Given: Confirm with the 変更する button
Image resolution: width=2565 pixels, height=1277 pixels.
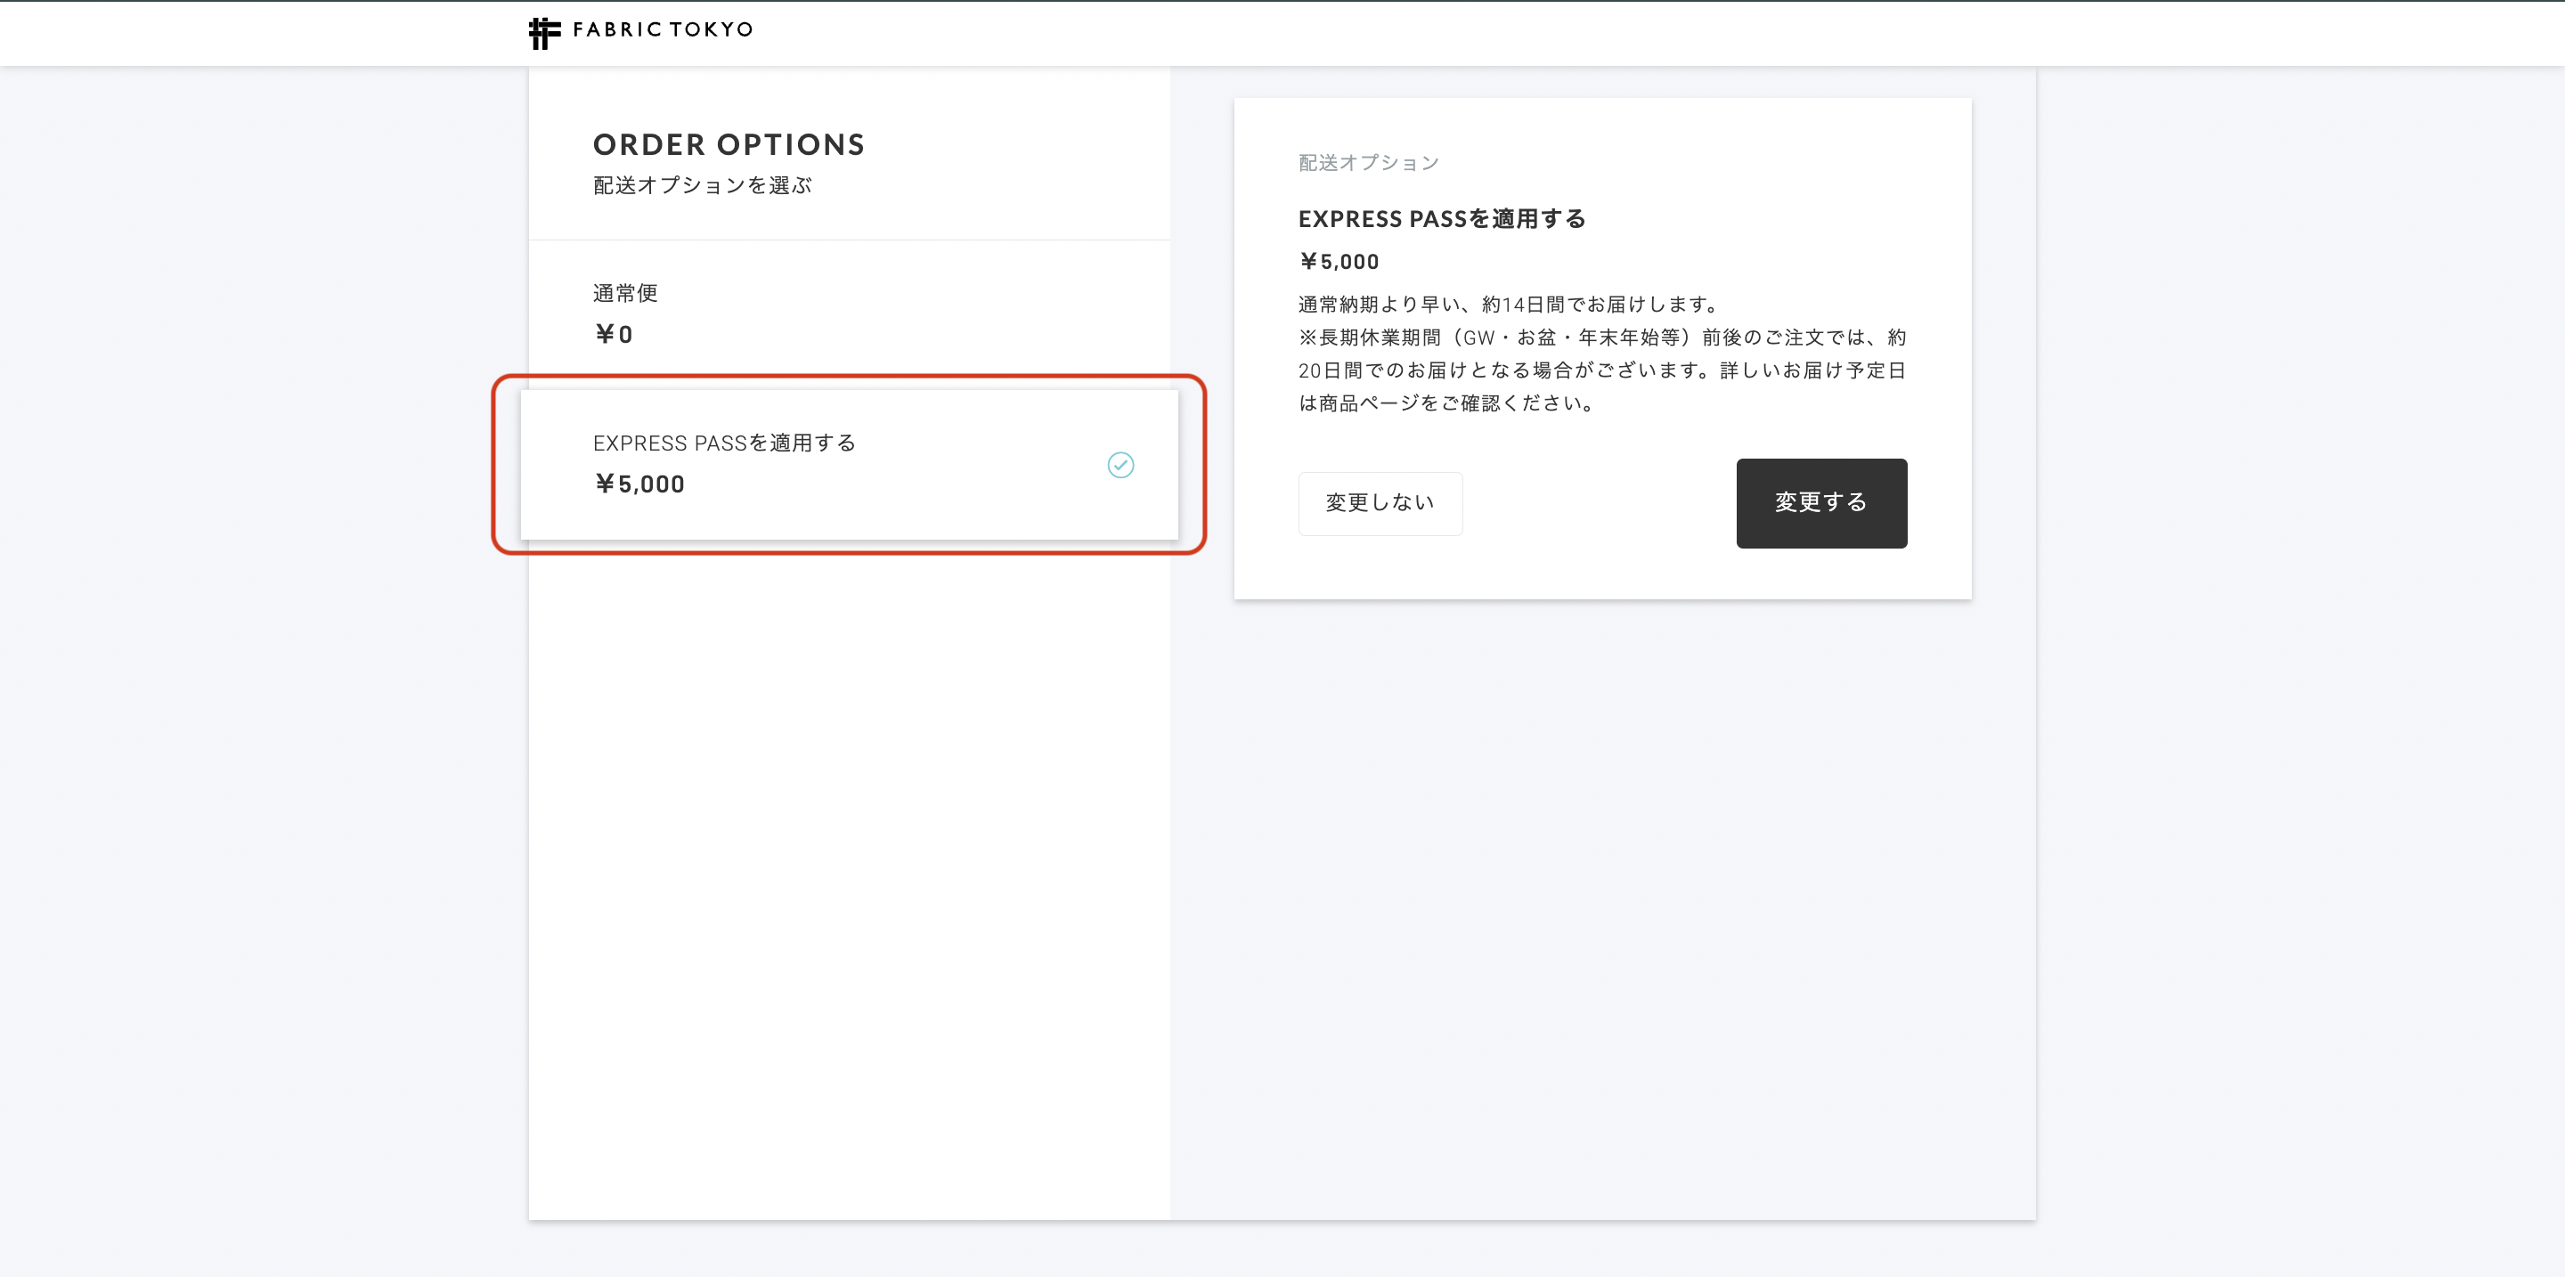Looking at the screenshot, I should [x=1821, y=504].
